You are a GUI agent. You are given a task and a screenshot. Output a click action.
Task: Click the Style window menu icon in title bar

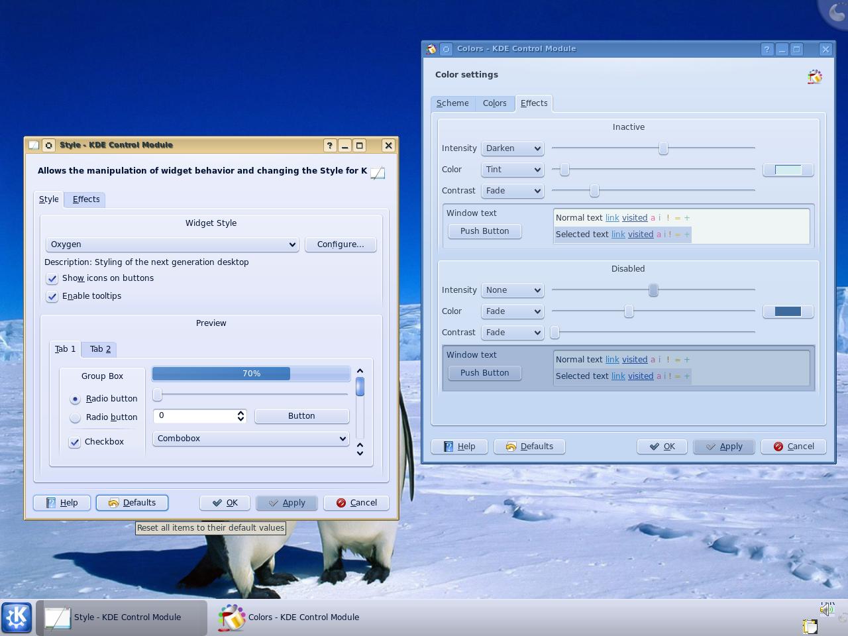34,145
